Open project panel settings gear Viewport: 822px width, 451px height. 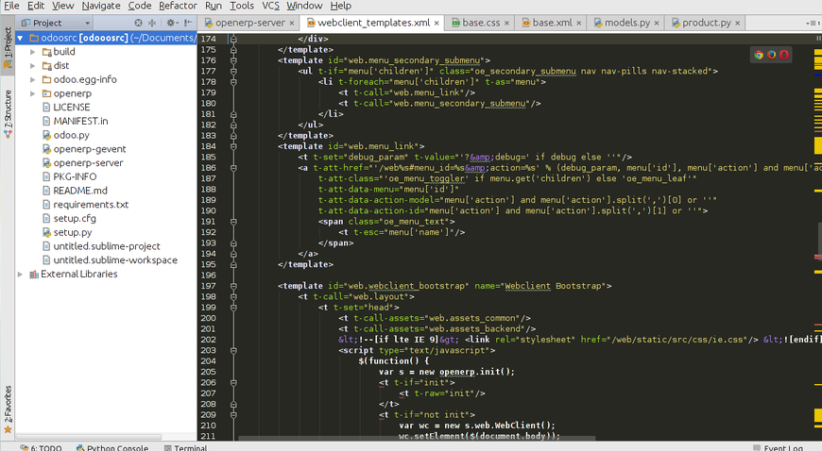click(171, 23)
